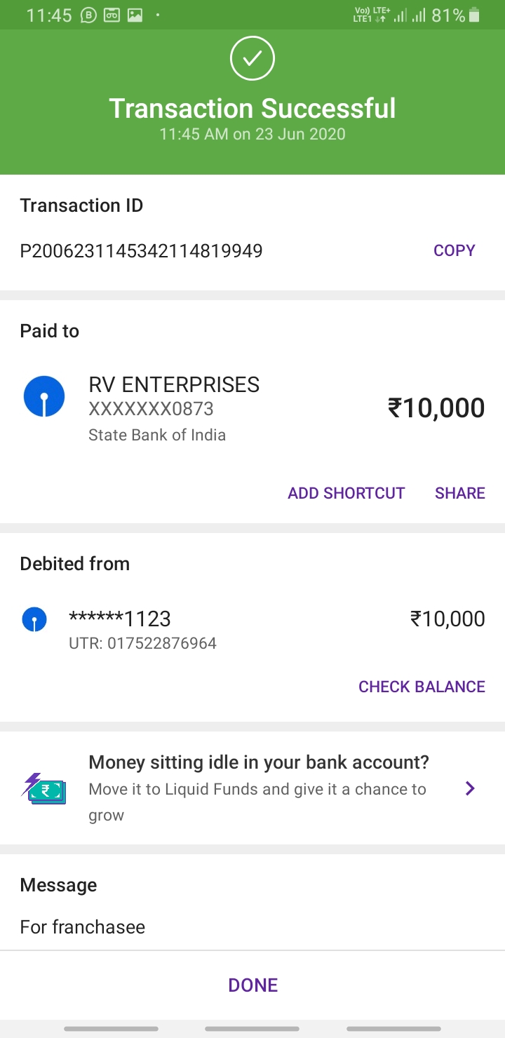Tap the success checkmark circle icon
Image resolution: width=505 pixels, height=1038 pixels.
(x=252, y=58)
